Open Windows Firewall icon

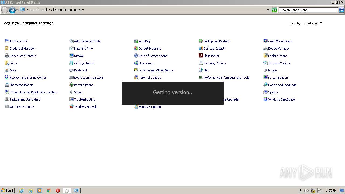[71, 107]
